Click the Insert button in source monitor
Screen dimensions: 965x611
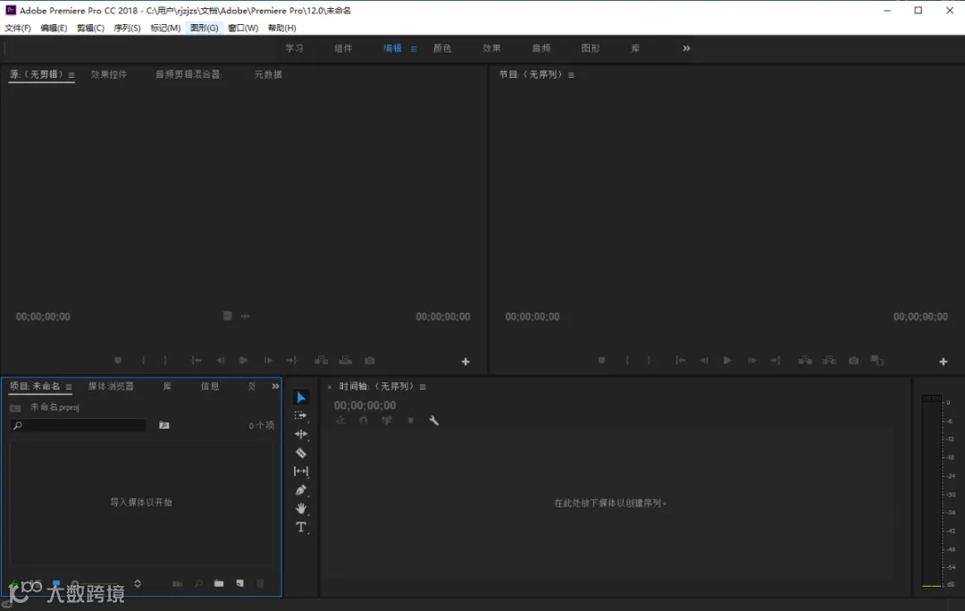[322, 361]
